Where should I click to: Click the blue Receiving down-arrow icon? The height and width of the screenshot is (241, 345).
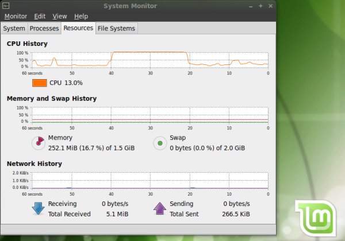click(38, 208)
